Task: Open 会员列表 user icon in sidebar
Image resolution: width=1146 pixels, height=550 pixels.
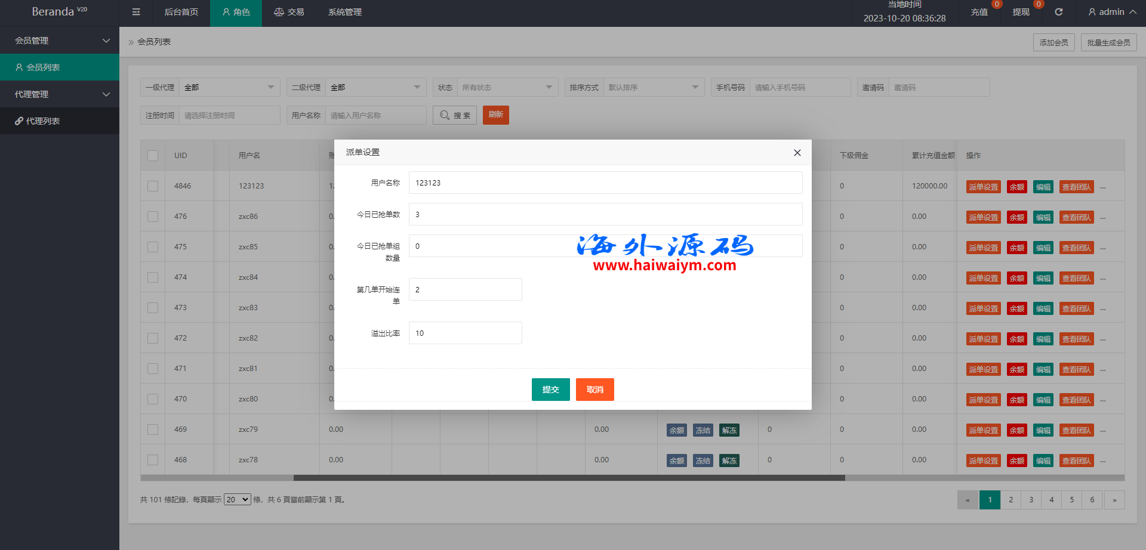Action: (19, 67)
